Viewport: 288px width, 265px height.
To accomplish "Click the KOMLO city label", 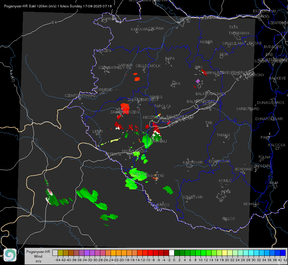I will click(x=225, y=181).
